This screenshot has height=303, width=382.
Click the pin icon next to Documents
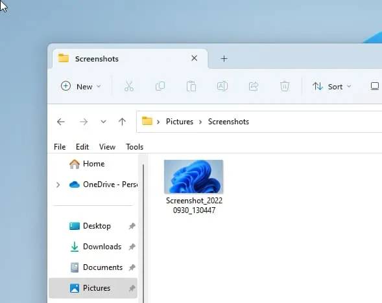132,267
